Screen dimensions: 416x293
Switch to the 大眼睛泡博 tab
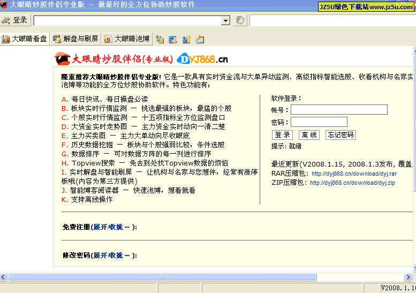(127, 39)
